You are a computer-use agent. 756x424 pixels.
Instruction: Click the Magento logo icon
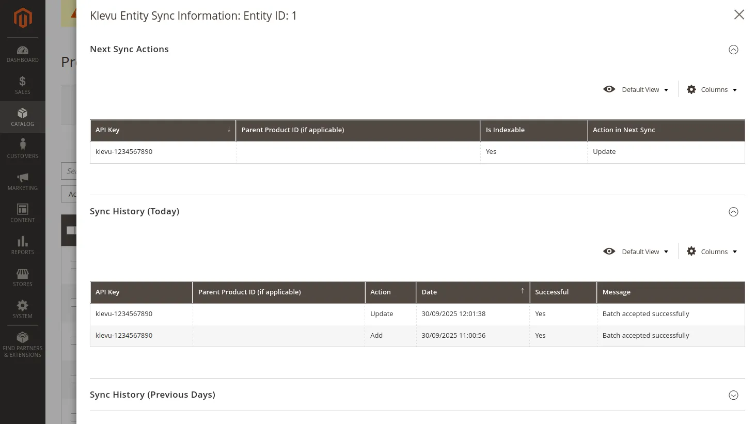tap(23, 19)
